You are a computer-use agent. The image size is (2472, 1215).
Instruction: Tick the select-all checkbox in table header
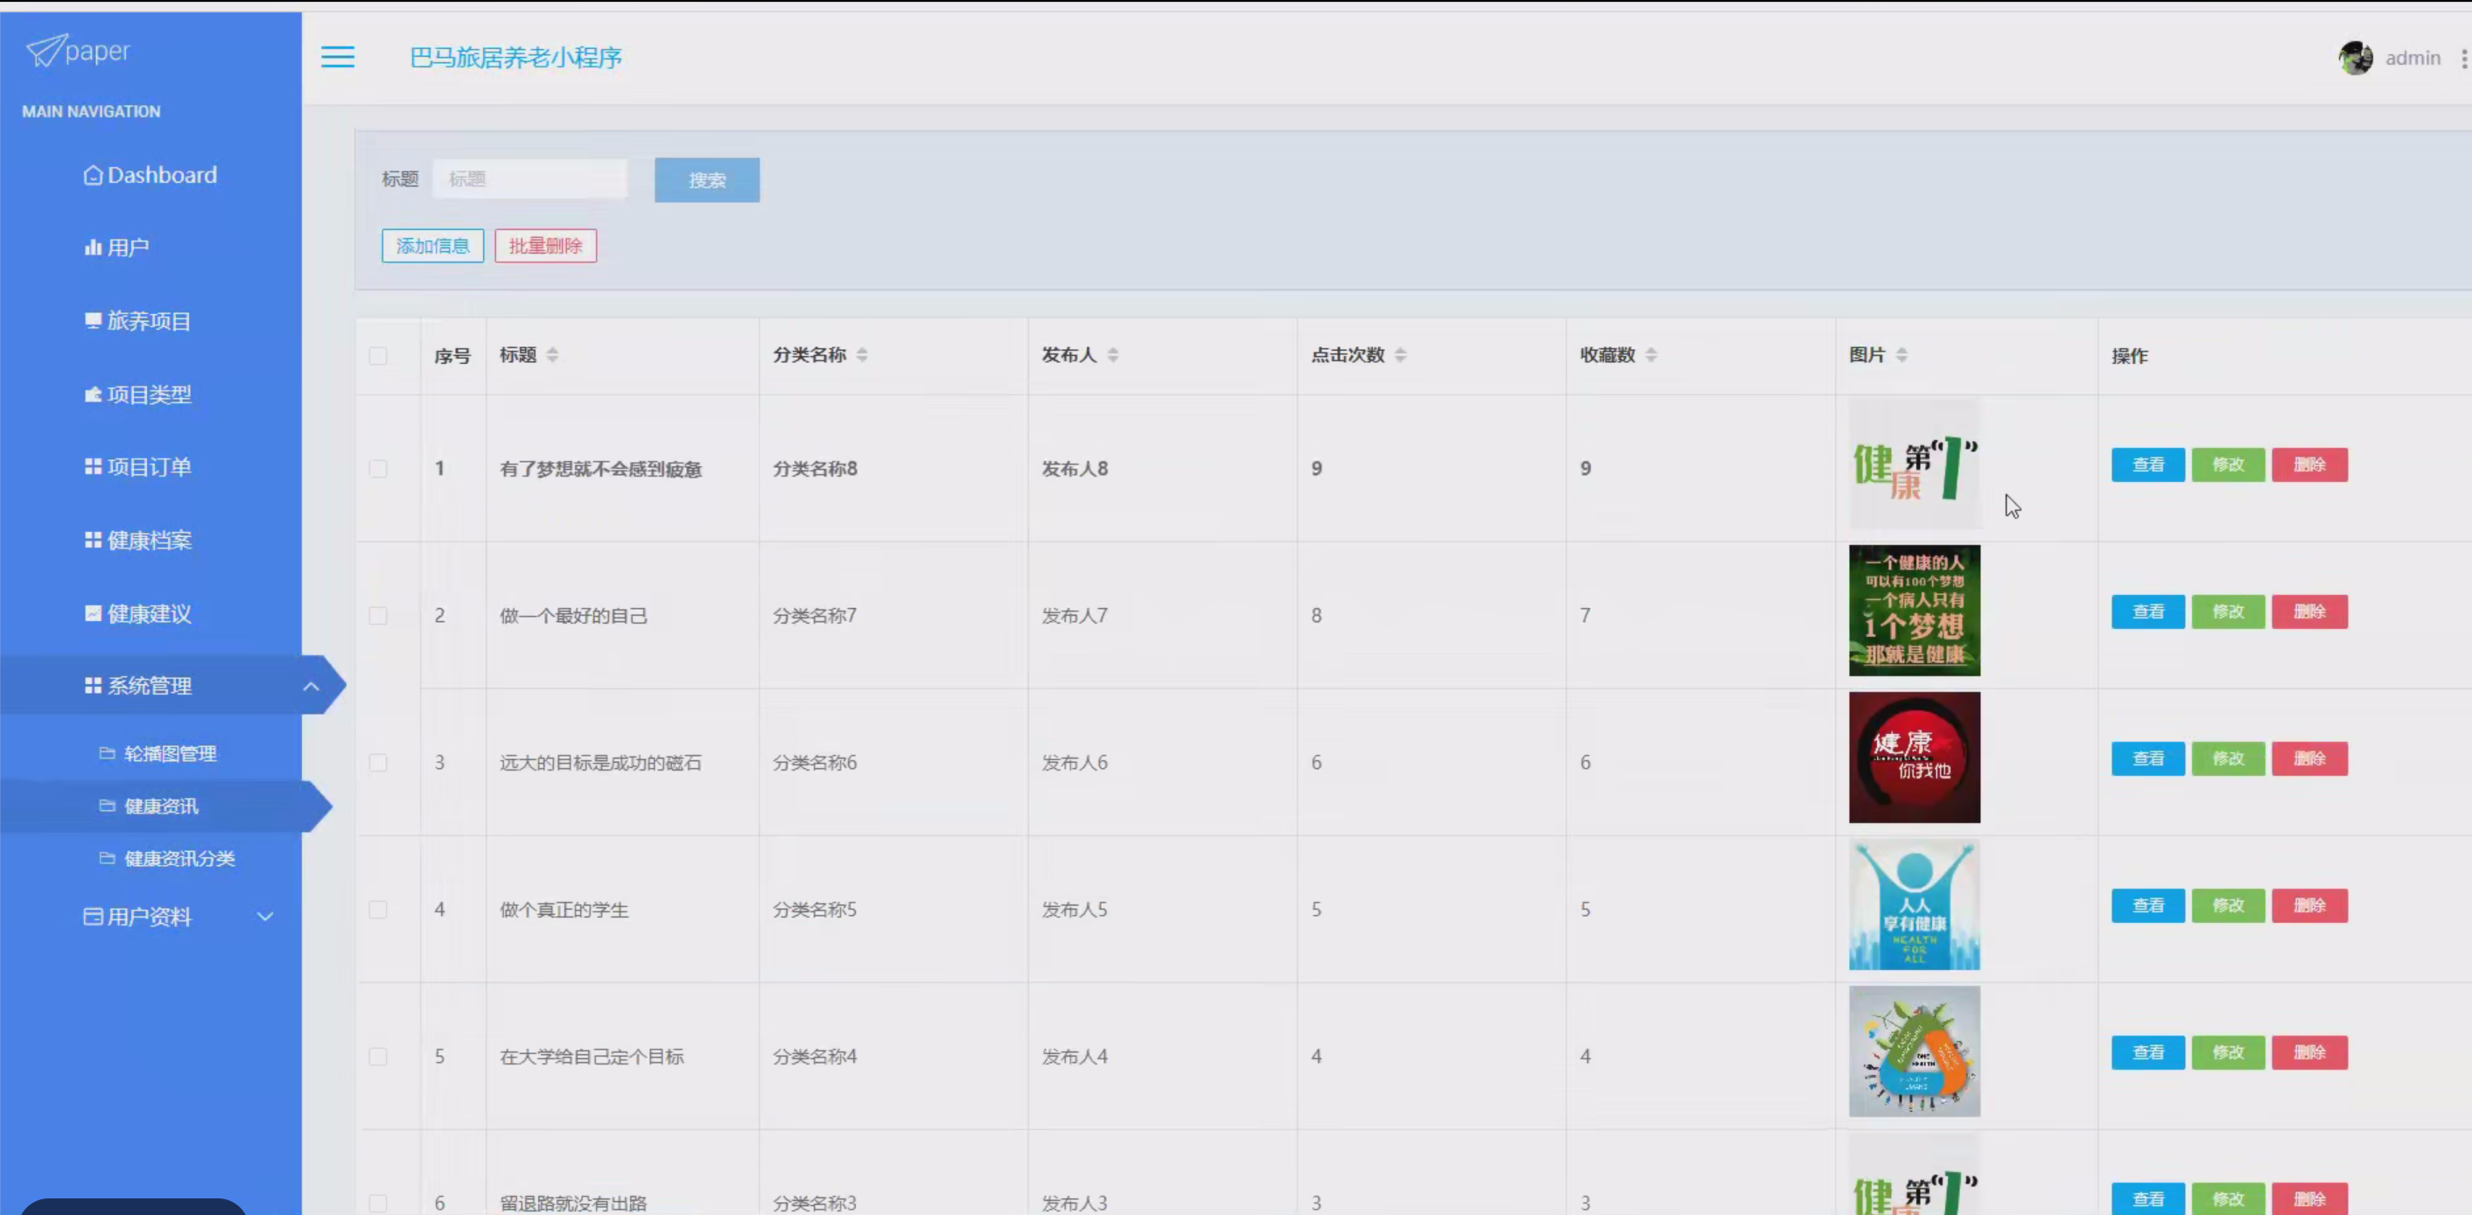[x=378, y=356]
